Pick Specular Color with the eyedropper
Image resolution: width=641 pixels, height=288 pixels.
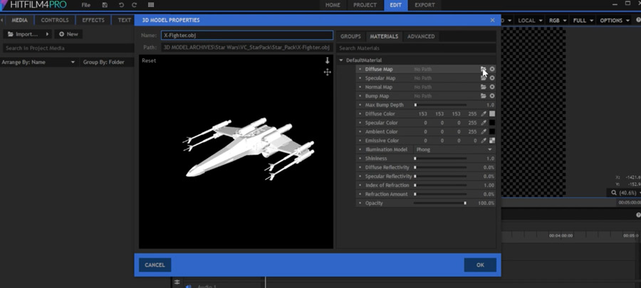coord(484,123)
